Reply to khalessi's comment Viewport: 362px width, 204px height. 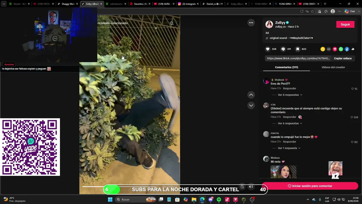click(290, 88)
